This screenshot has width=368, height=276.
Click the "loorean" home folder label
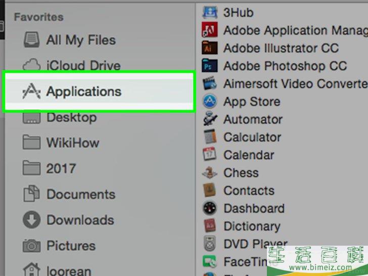[69, 271]
